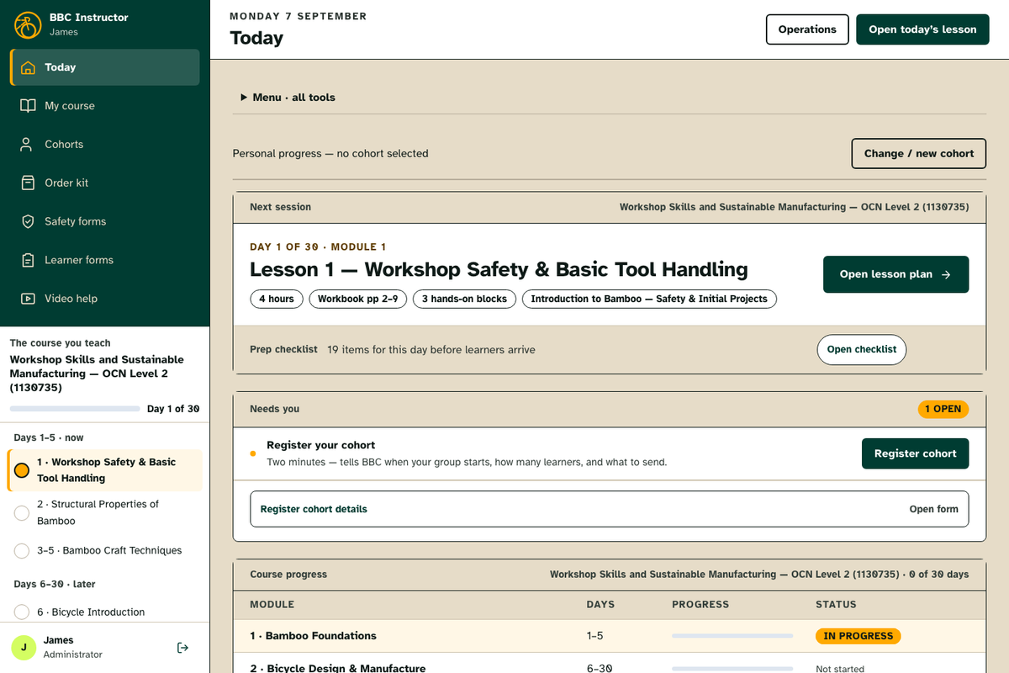Click Days 6–30 · later heading
Viewport: 1009px width, 673px height.
tap(55, 584)
